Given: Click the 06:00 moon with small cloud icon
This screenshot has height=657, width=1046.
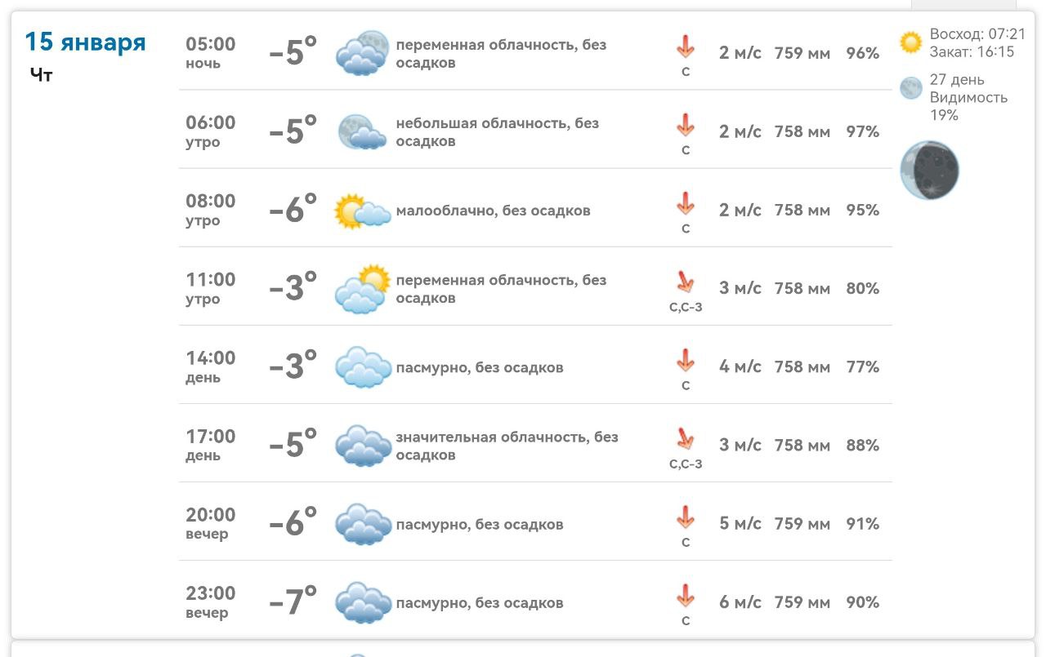Looking at the screenshot, I should (363, 131).
